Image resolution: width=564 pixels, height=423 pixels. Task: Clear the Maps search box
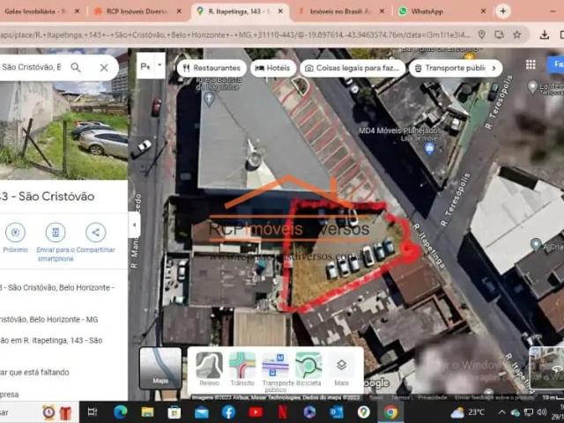[104, 67]
